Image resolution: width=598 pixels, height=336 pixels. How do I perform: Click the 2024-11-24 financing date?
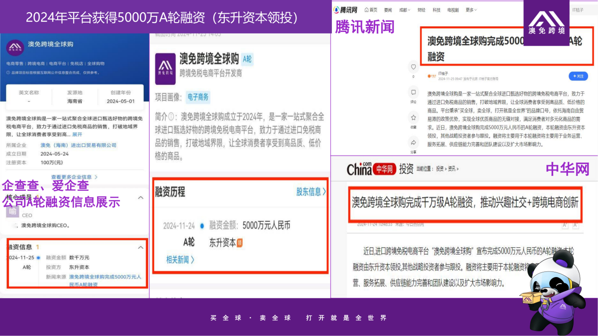[180, 226]
